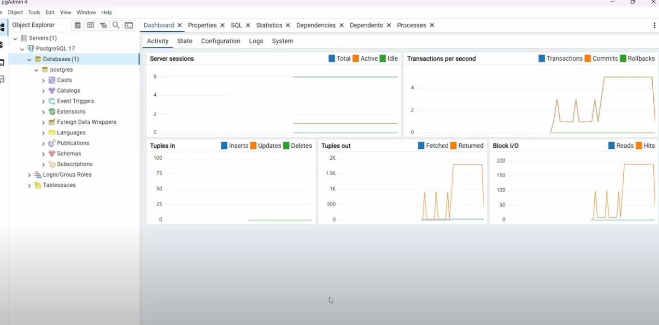Image resolution: width=659 pixels, height=325 pixels.
Task: Close the SQL tab
Action: (x=248, y=26)
